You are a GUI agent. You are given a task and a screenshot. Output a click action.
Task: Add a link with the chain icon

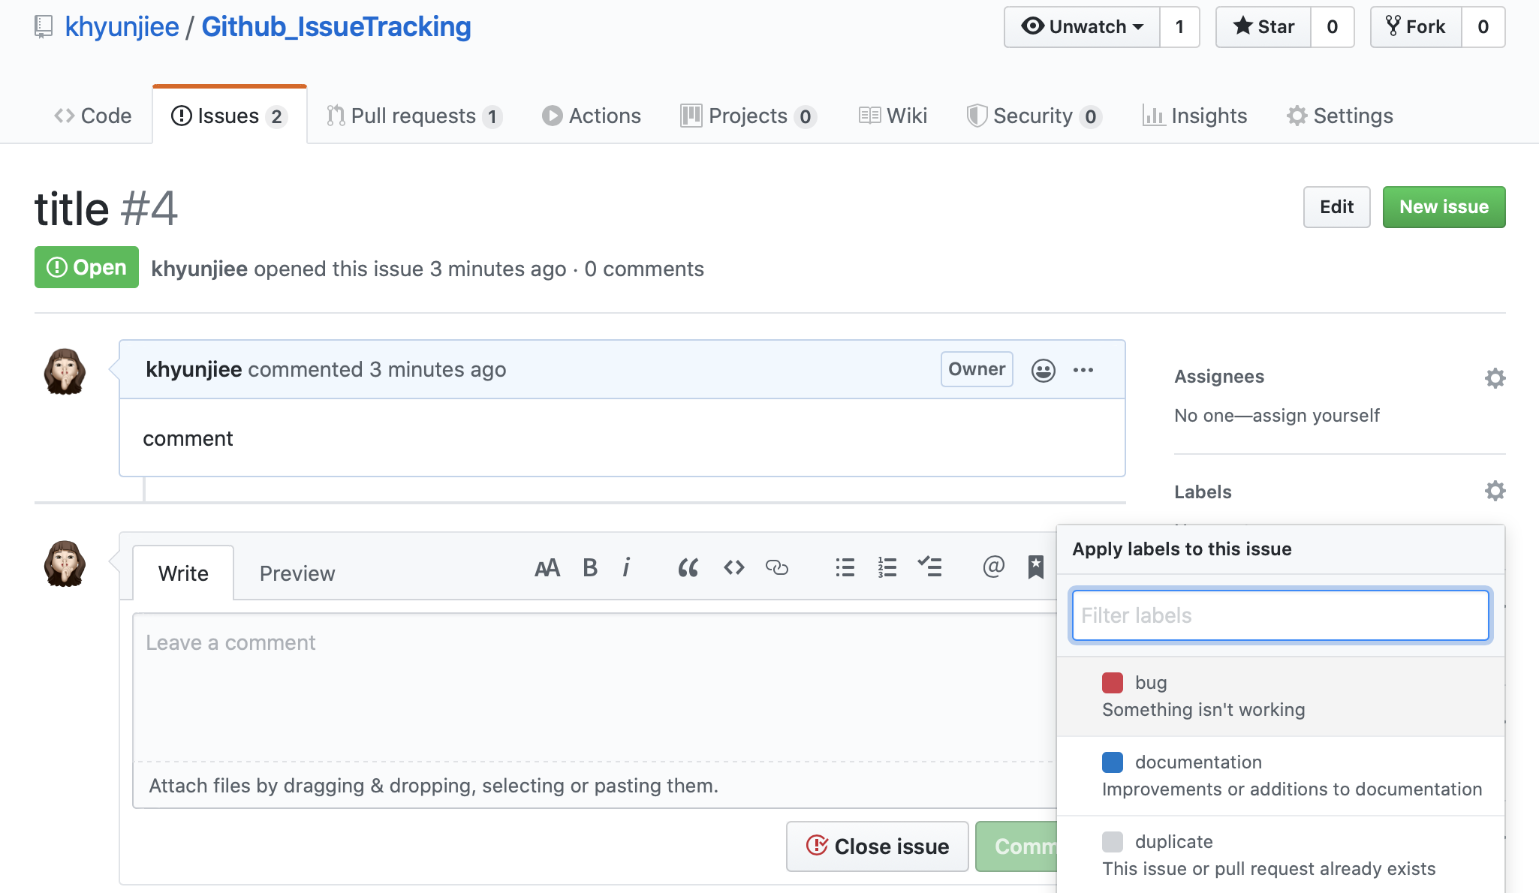[x=776, y=567]
